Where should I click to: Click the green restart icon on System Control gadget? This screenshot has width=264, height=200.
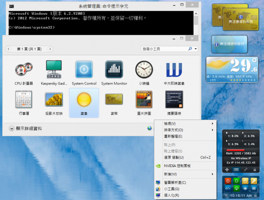[236, 181]
